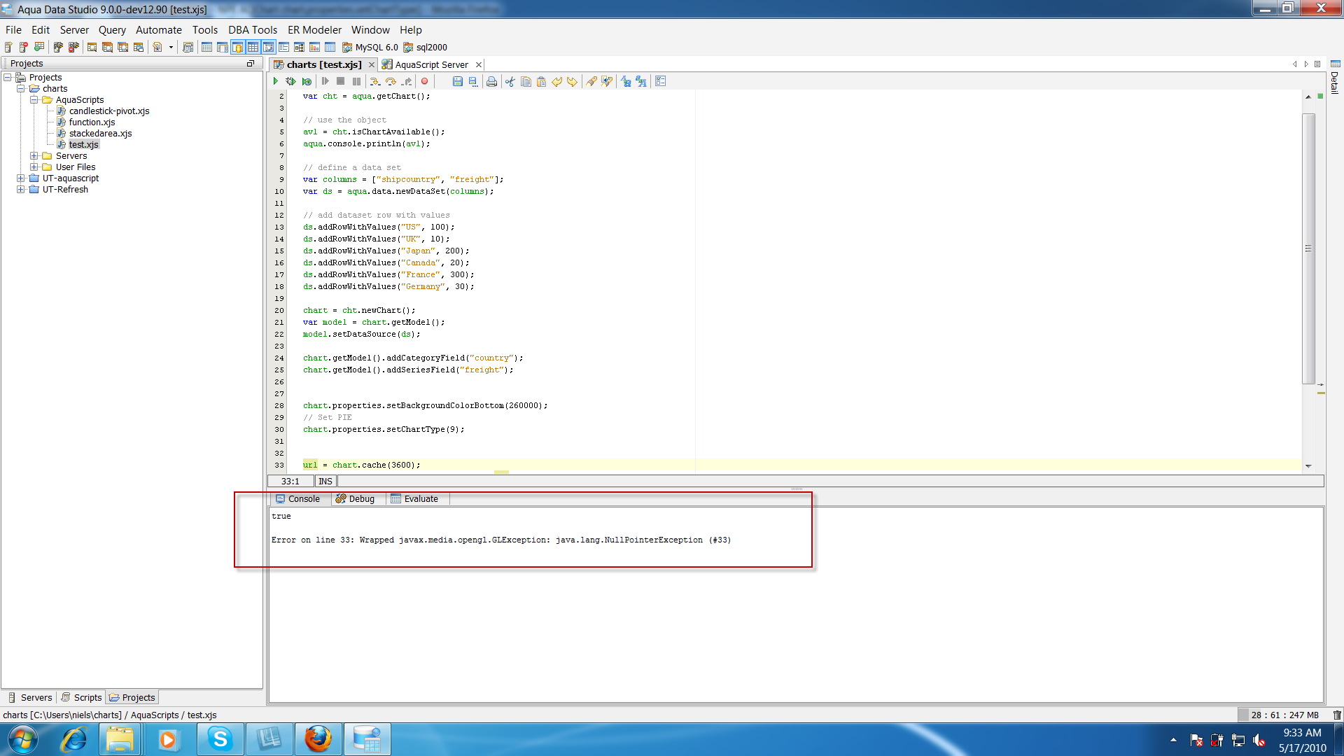
Task: Expand the Servers folder in tree
Action: tap(34, 156)
